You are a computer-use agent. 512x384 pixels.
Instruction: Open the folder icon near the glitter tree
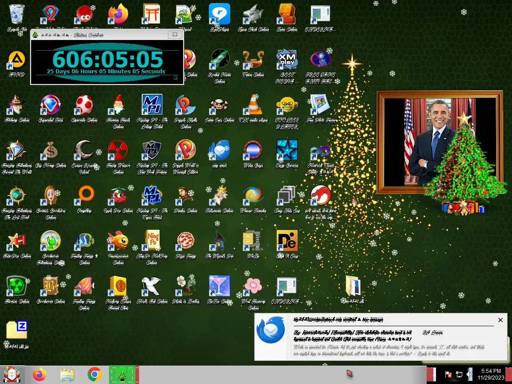(354, 287)
